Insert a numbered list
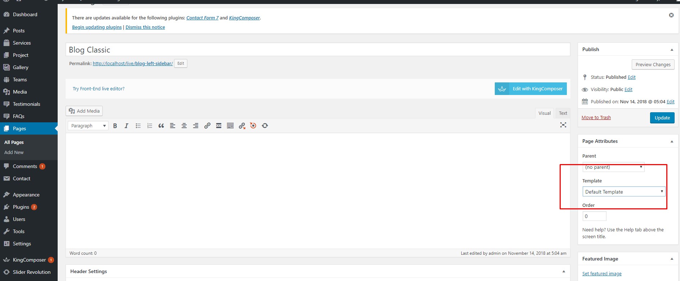 [150, 126]
